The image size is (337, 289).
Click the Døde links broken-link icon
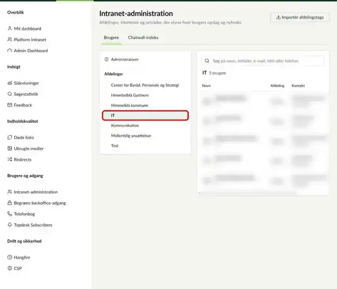10,137
